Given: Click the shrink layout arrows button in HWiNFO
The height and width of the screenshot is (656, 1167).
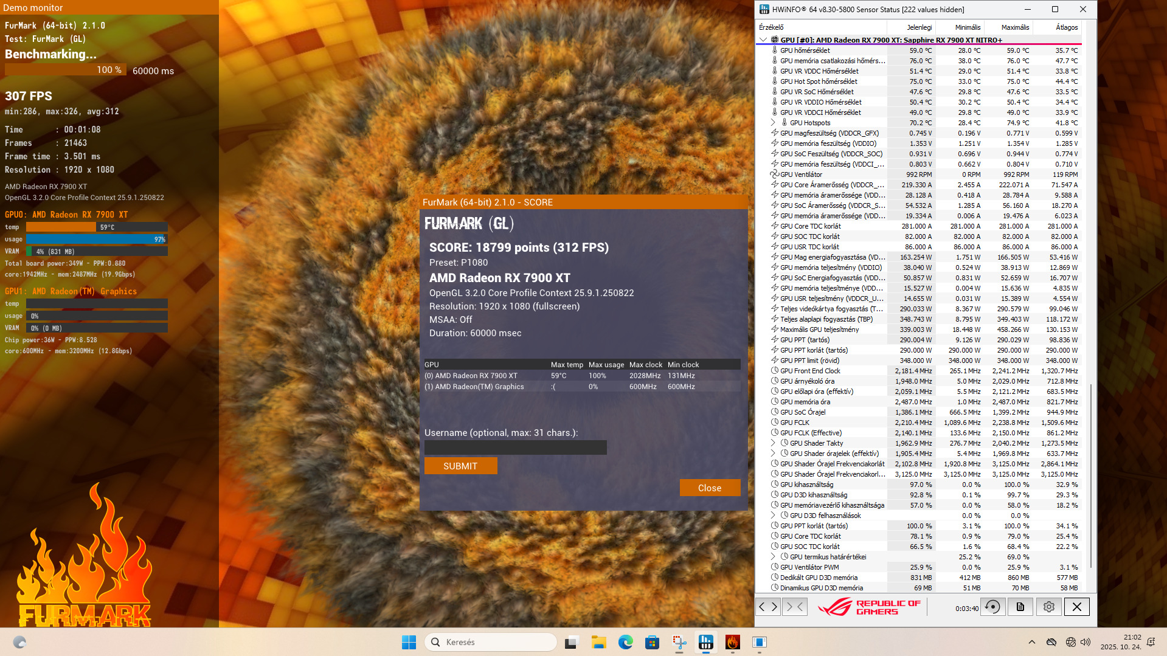Looking at the screenshot, I should (795, 607).
